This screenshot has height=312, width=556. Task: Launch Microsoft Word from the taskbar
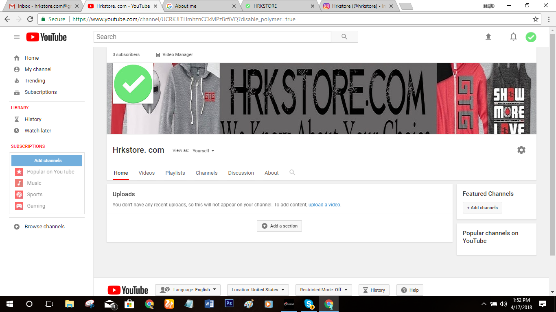209,303
